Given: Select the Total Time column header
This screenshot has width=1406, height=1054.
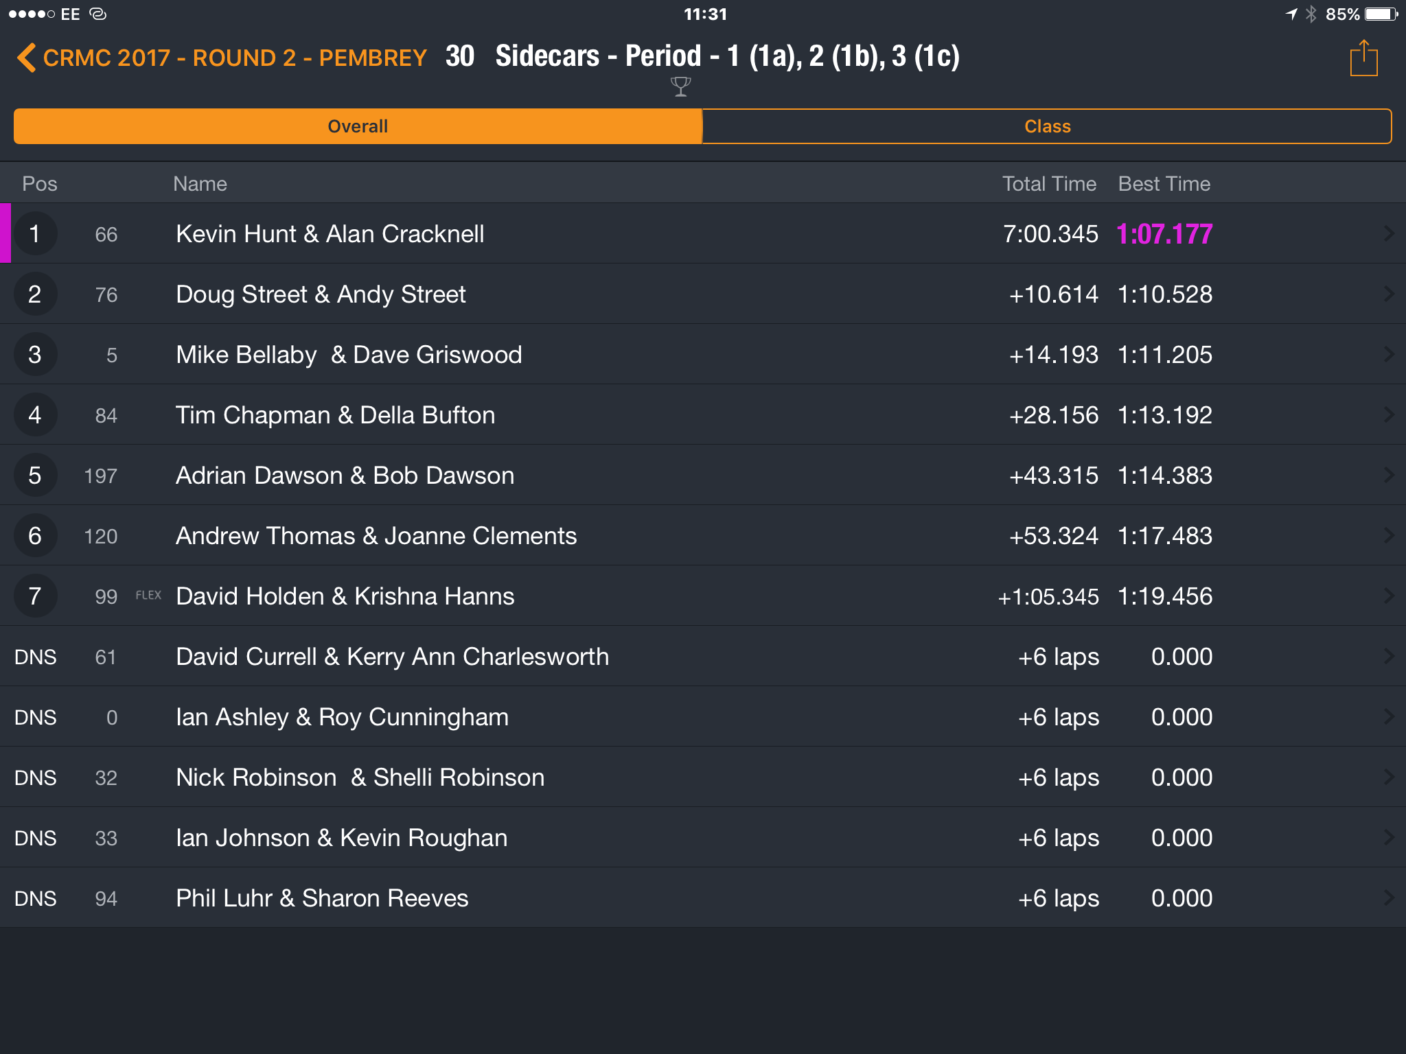Looking at the screenshot, I should [x=1049, y=184].
